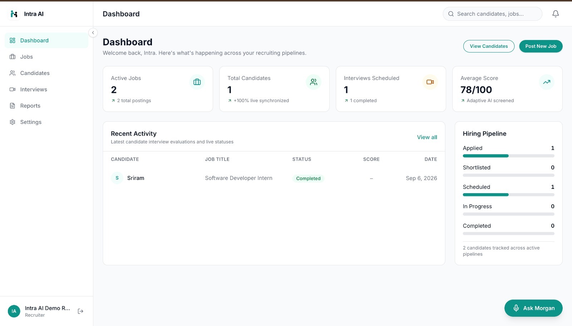The width and height of the screenshot is (572, 326).
Task: Click the Recent Activity heading
Action: point(134,134)
